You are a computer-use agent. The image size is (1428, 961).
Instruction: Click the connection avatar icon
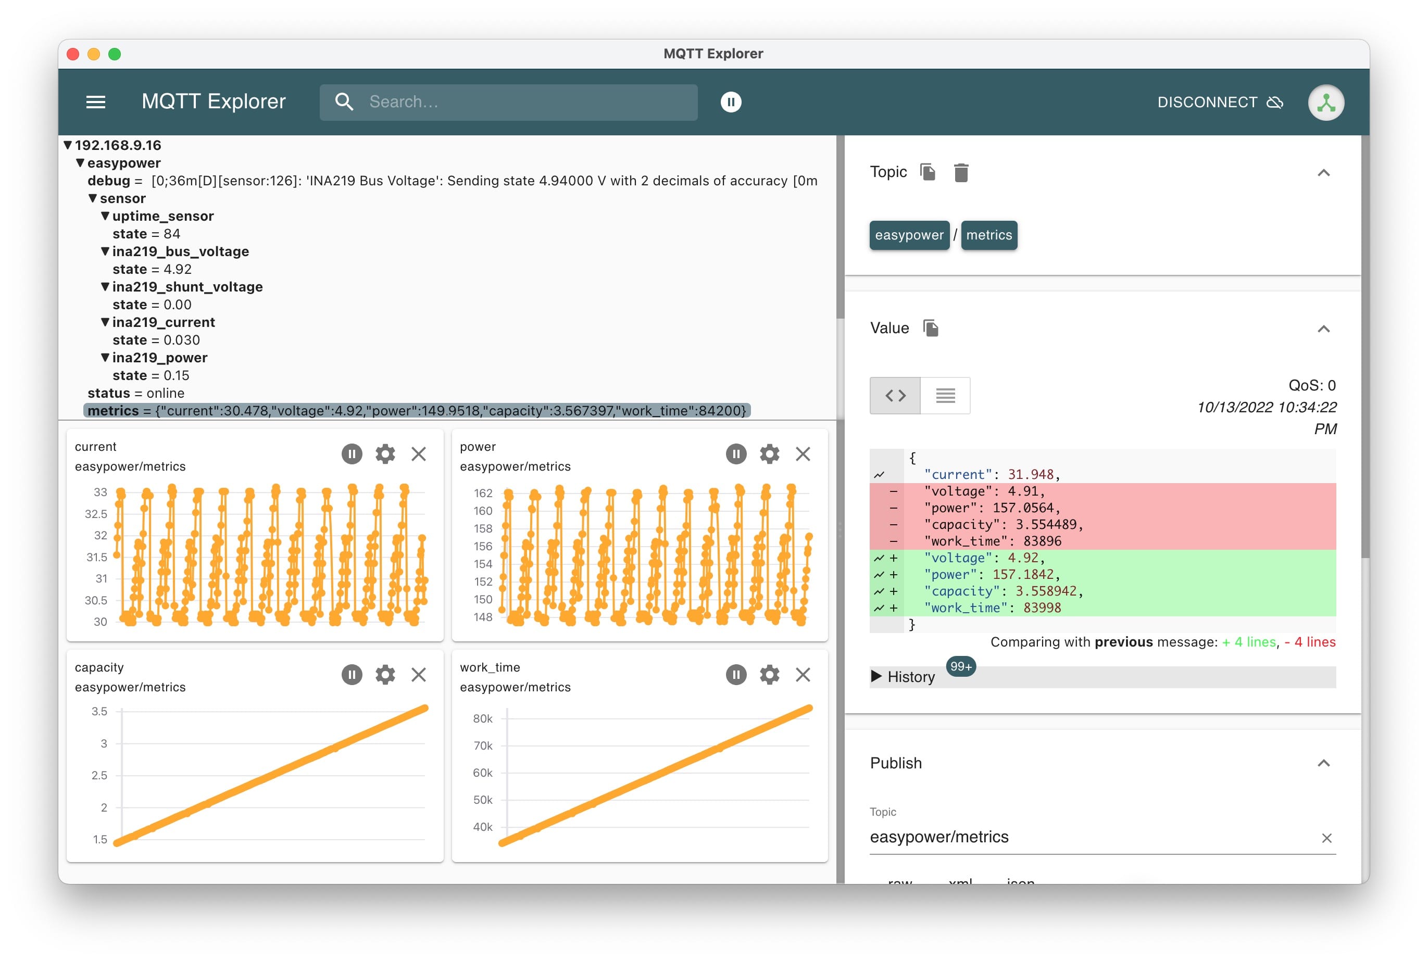[x=1325, y=103]
